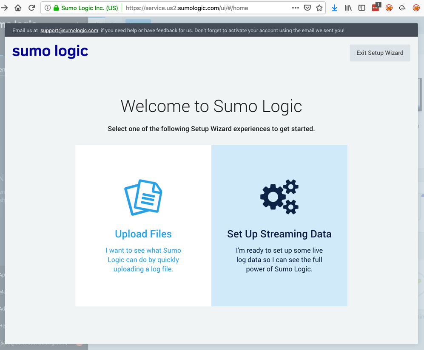
Task: Click the red extension icon with badge
Action: pyautogui.click(x=376, y=7)
